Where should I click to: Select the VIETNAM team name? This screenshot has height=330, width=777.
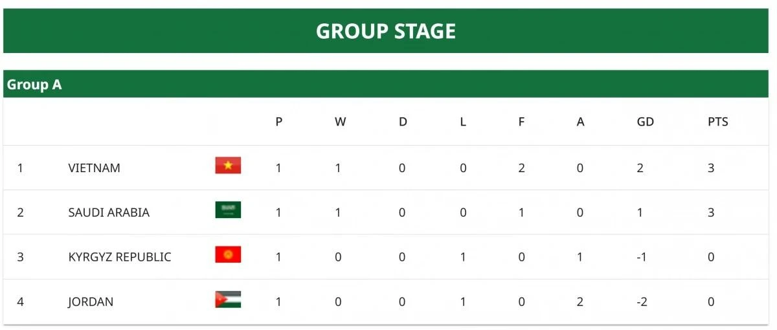pyautogui.click(x=94, y=168)
